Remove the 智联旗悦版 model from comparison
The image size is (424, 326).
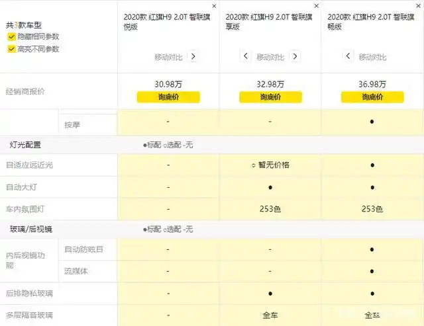(214, 6)
